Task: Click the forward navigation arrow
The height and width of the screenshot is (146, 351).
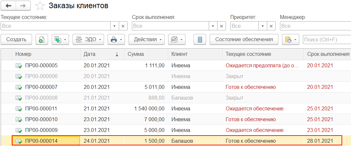Action: pyautogui.click(x=24, y=6)
